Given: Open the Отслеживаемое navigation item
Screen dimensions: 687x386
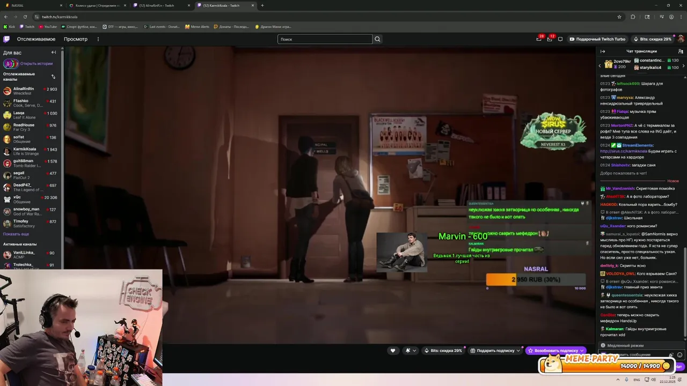Looking at the screenshot, I should [x=36, y=39].
